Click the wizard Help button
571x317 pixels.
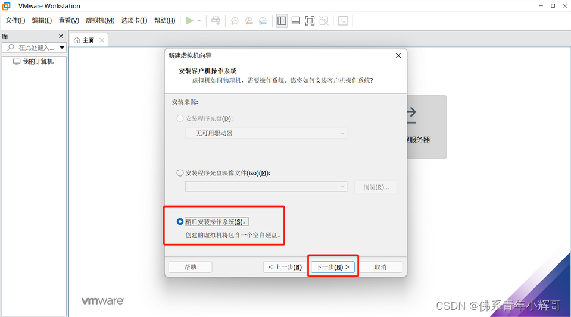tap(191, 267)
